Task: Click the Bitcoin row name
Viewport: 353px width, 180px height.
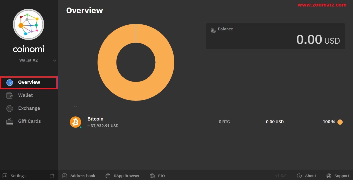Action: pos(95,119)
